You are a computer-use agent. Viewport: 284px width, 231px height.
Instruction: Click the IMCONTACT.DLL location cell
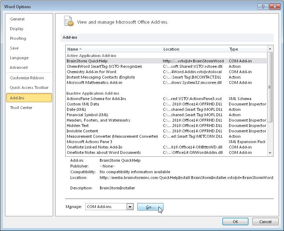click(x=192, y=77)
